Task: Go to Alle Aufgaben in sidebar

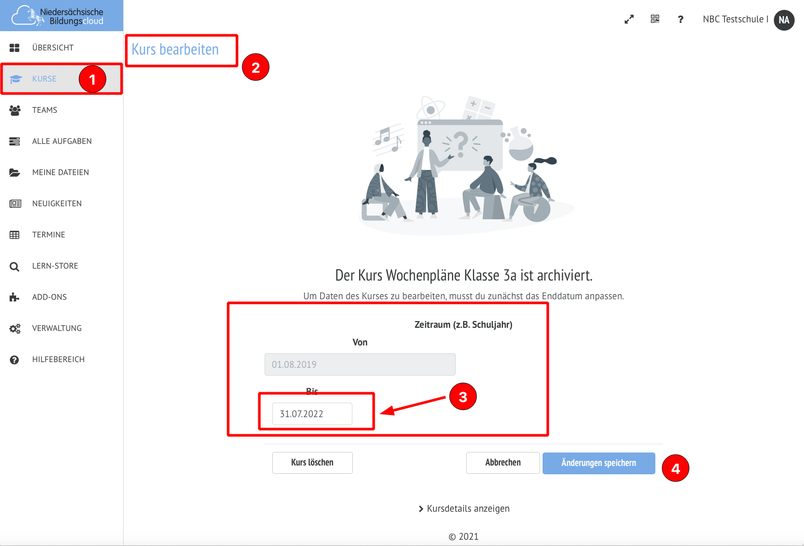Action: 62,141
